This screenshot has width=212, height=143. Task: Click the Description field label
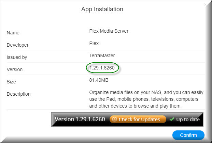(19, 94)
